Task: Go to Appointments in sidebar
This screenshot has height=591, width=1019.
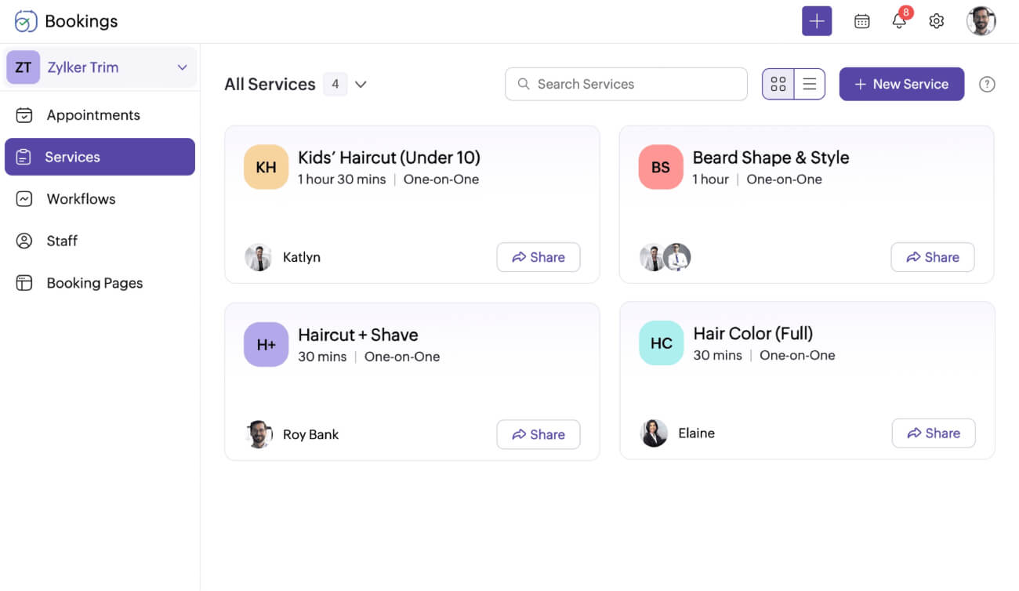Action: (x=92, y=115)
